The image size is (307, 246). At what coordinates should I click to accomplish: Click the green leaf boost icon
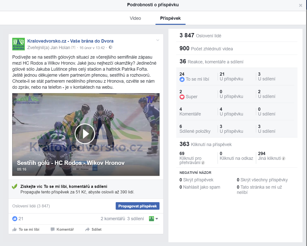15,187
